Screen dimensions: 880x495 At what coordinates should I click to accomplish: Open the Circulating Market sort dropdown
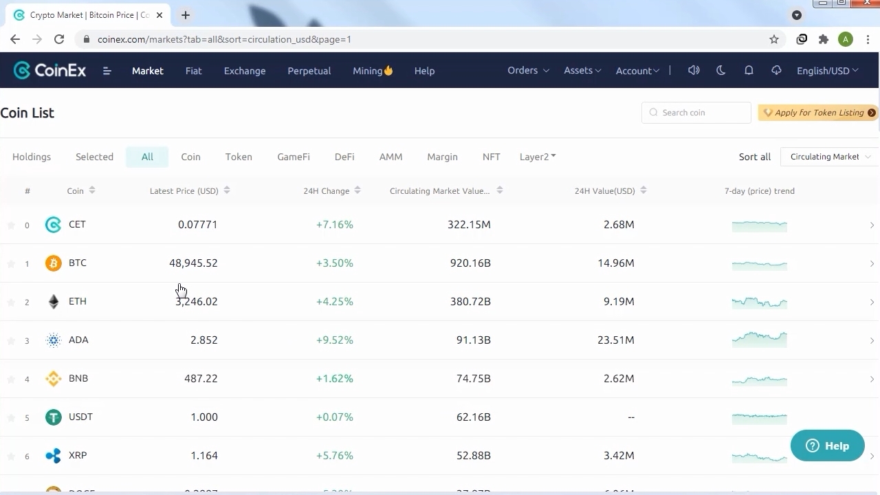(829, 157)
